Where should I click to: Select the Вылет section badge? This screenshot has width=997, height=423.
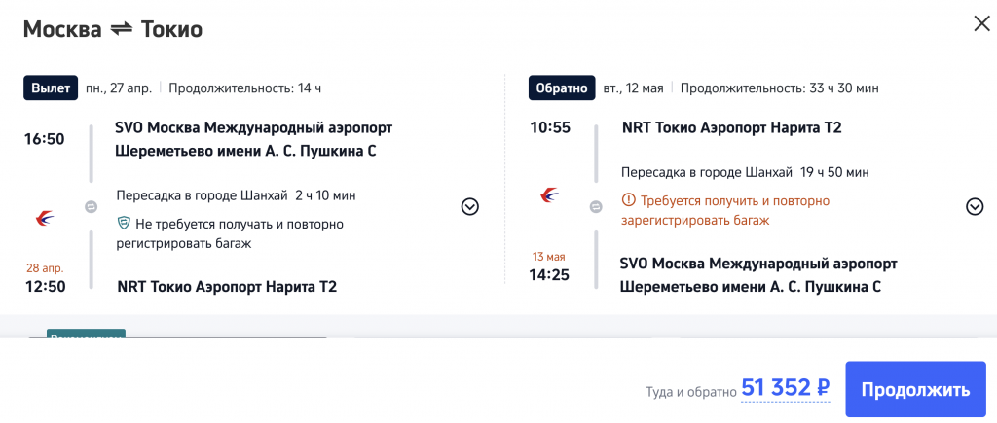[51, 88]
